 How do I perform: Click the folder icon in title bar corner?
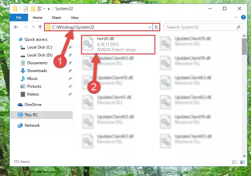[x=15, y=8]
